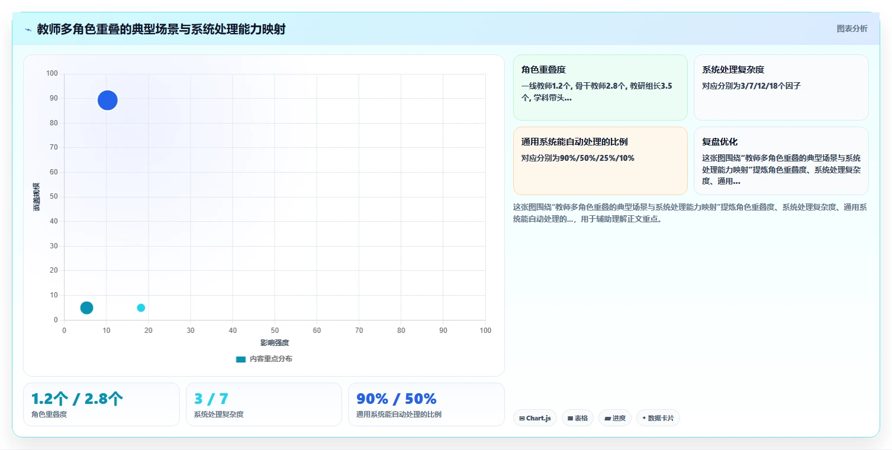Click the y-axis tick label 100
Viewport: 892px width, 450px height.
point(52,74)
